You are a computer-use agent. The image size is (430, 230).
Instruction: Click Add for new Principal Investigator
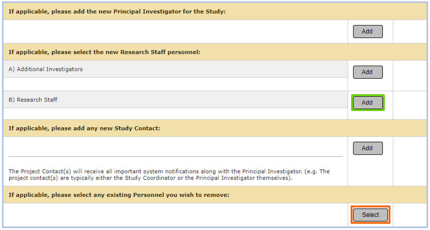[367, 32]
